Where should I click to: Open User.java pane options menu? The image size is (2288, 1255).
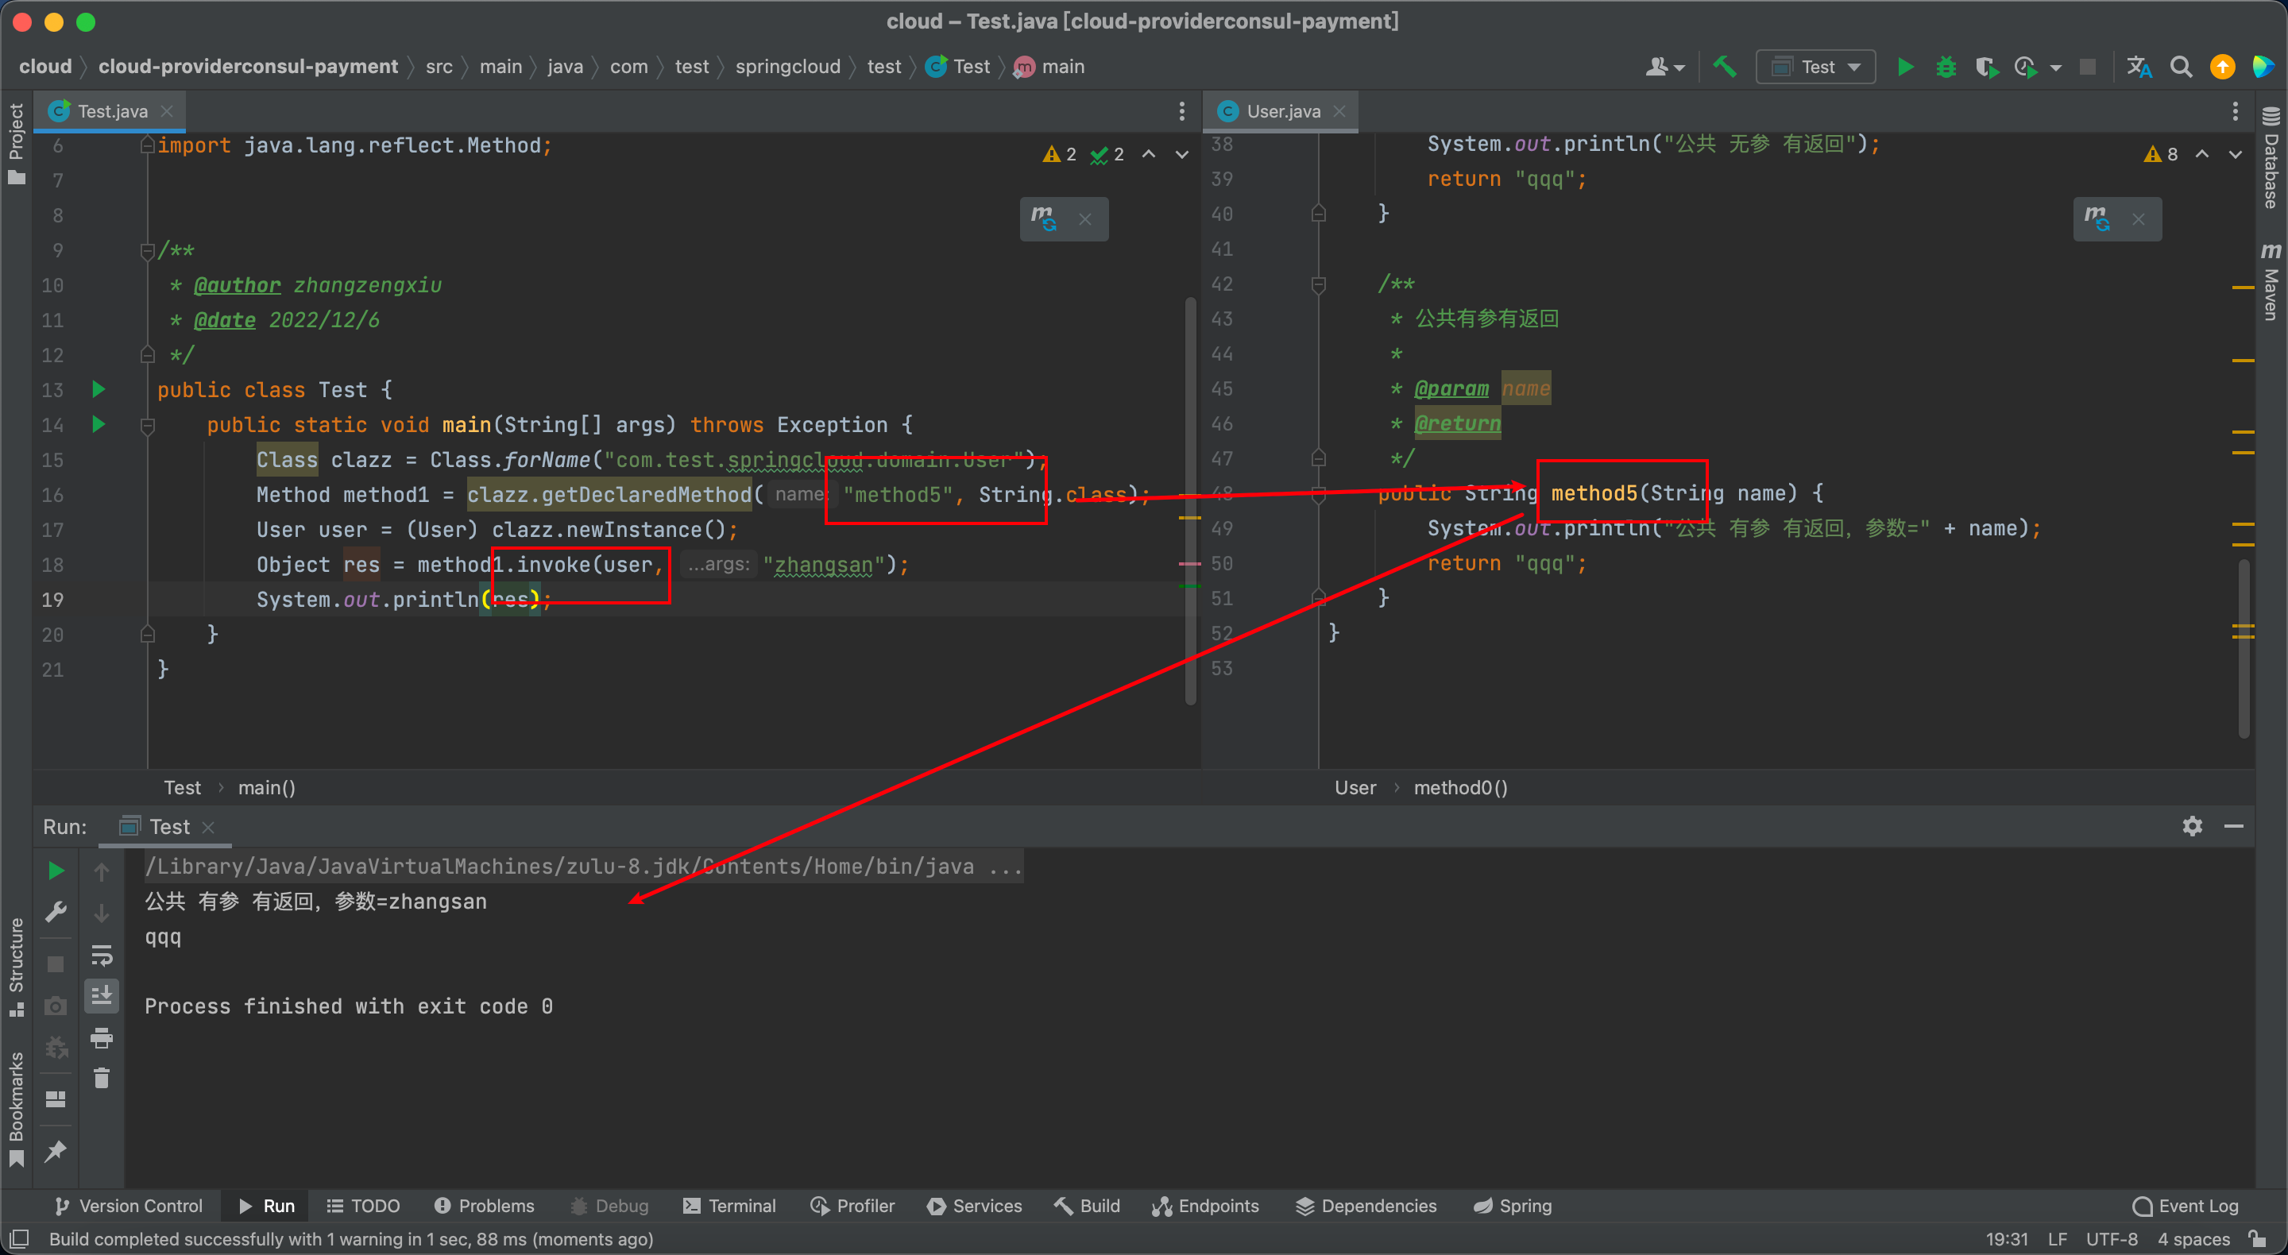coord(2235,111)
